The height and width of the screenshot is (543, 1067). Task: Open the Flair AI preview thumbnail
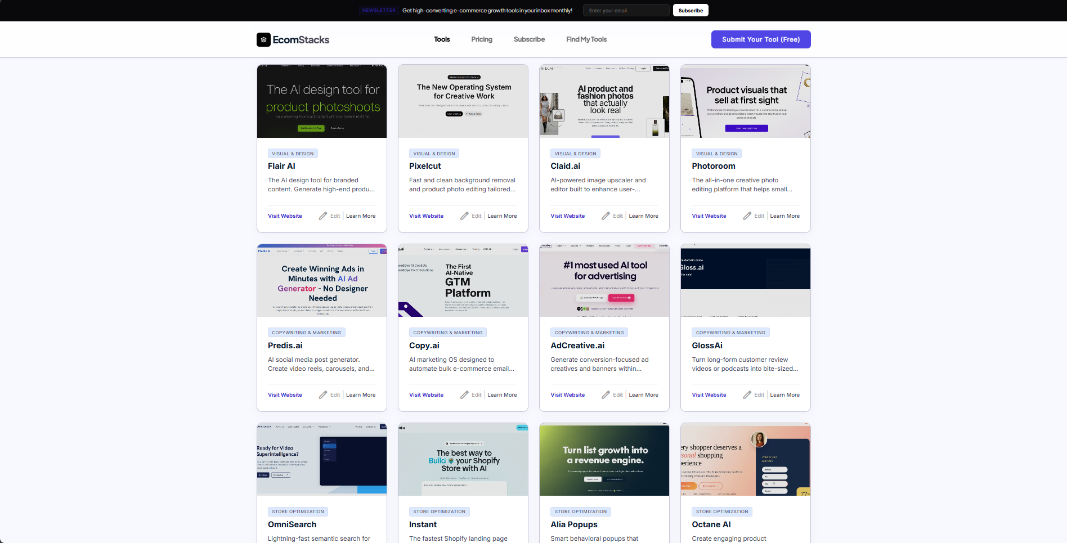[x=322, y=101]
